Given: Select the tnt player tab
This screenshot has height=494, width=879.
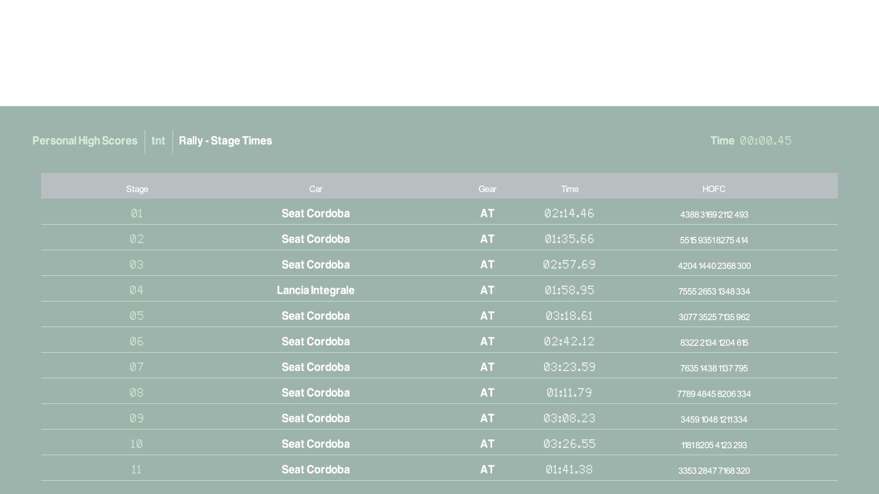Looking at the screenshot, I should pyautogui.click(x=158, y=140).
